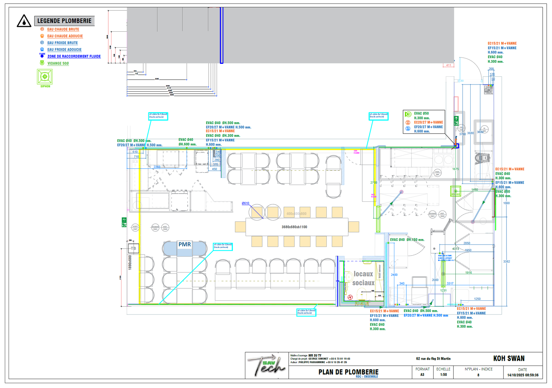Viewport: 552px width, 388px height.
Task: Click the water drop warning triangle icon
Action: click(24, 21)
